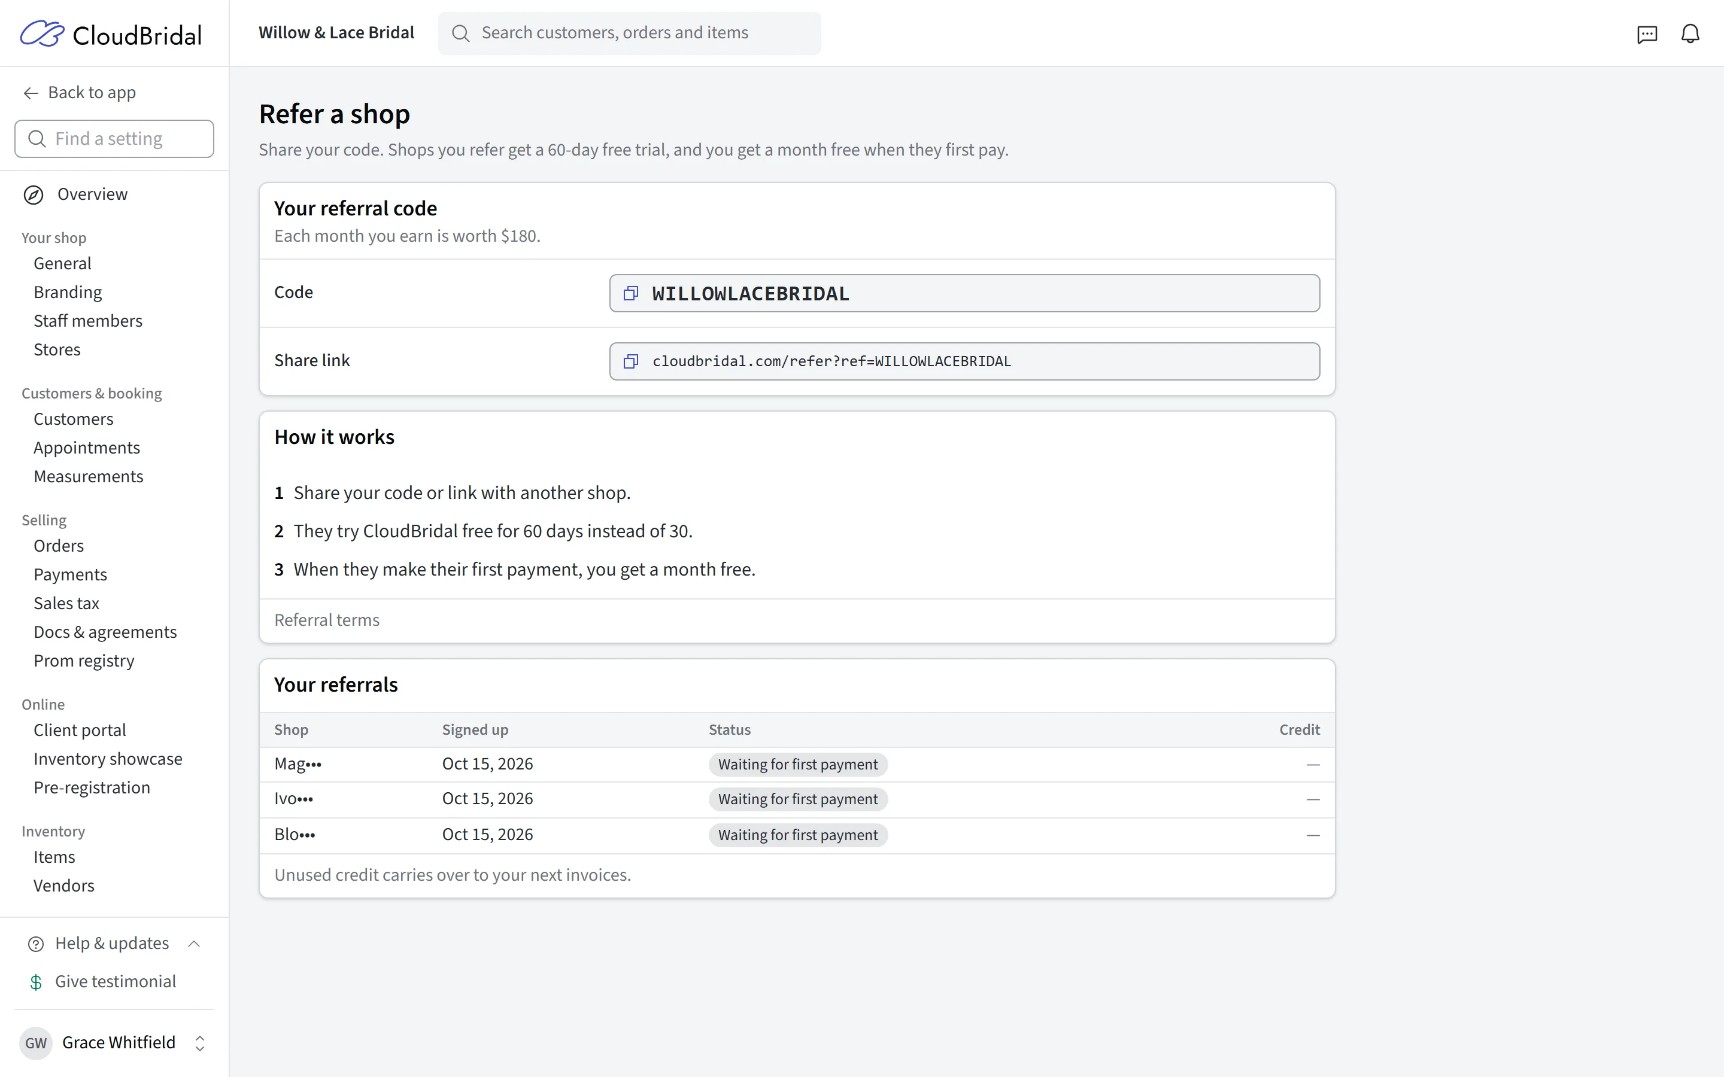This screenshot has height=1077, width=1724.
Task: Copy the WILLOWLACEBRIDAL code icon
Action: pyautogui.click(x=630, y=293)
